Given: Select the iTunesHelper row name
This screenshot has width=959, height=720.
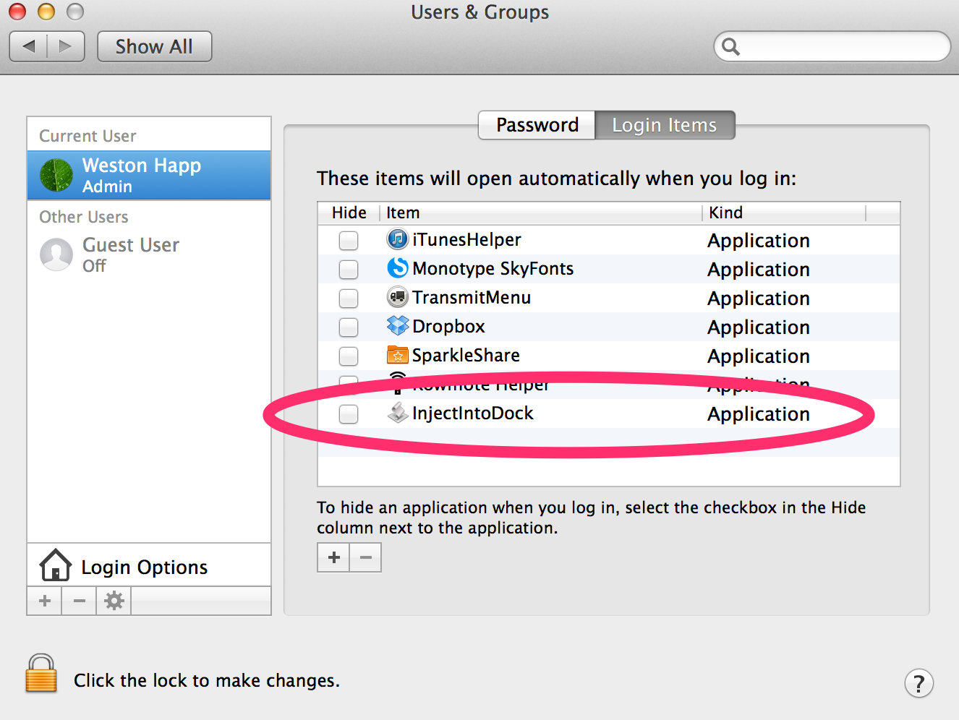Looking at the screenshot, I should coord(466,239).
